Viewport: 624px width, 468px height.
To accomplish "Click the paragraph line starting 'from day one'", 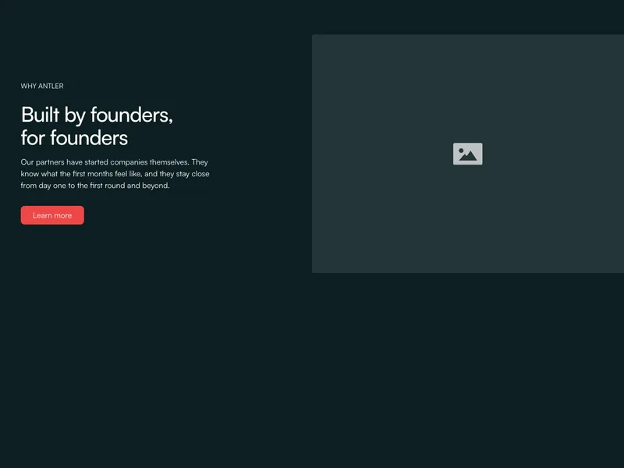I will point(95,186).
